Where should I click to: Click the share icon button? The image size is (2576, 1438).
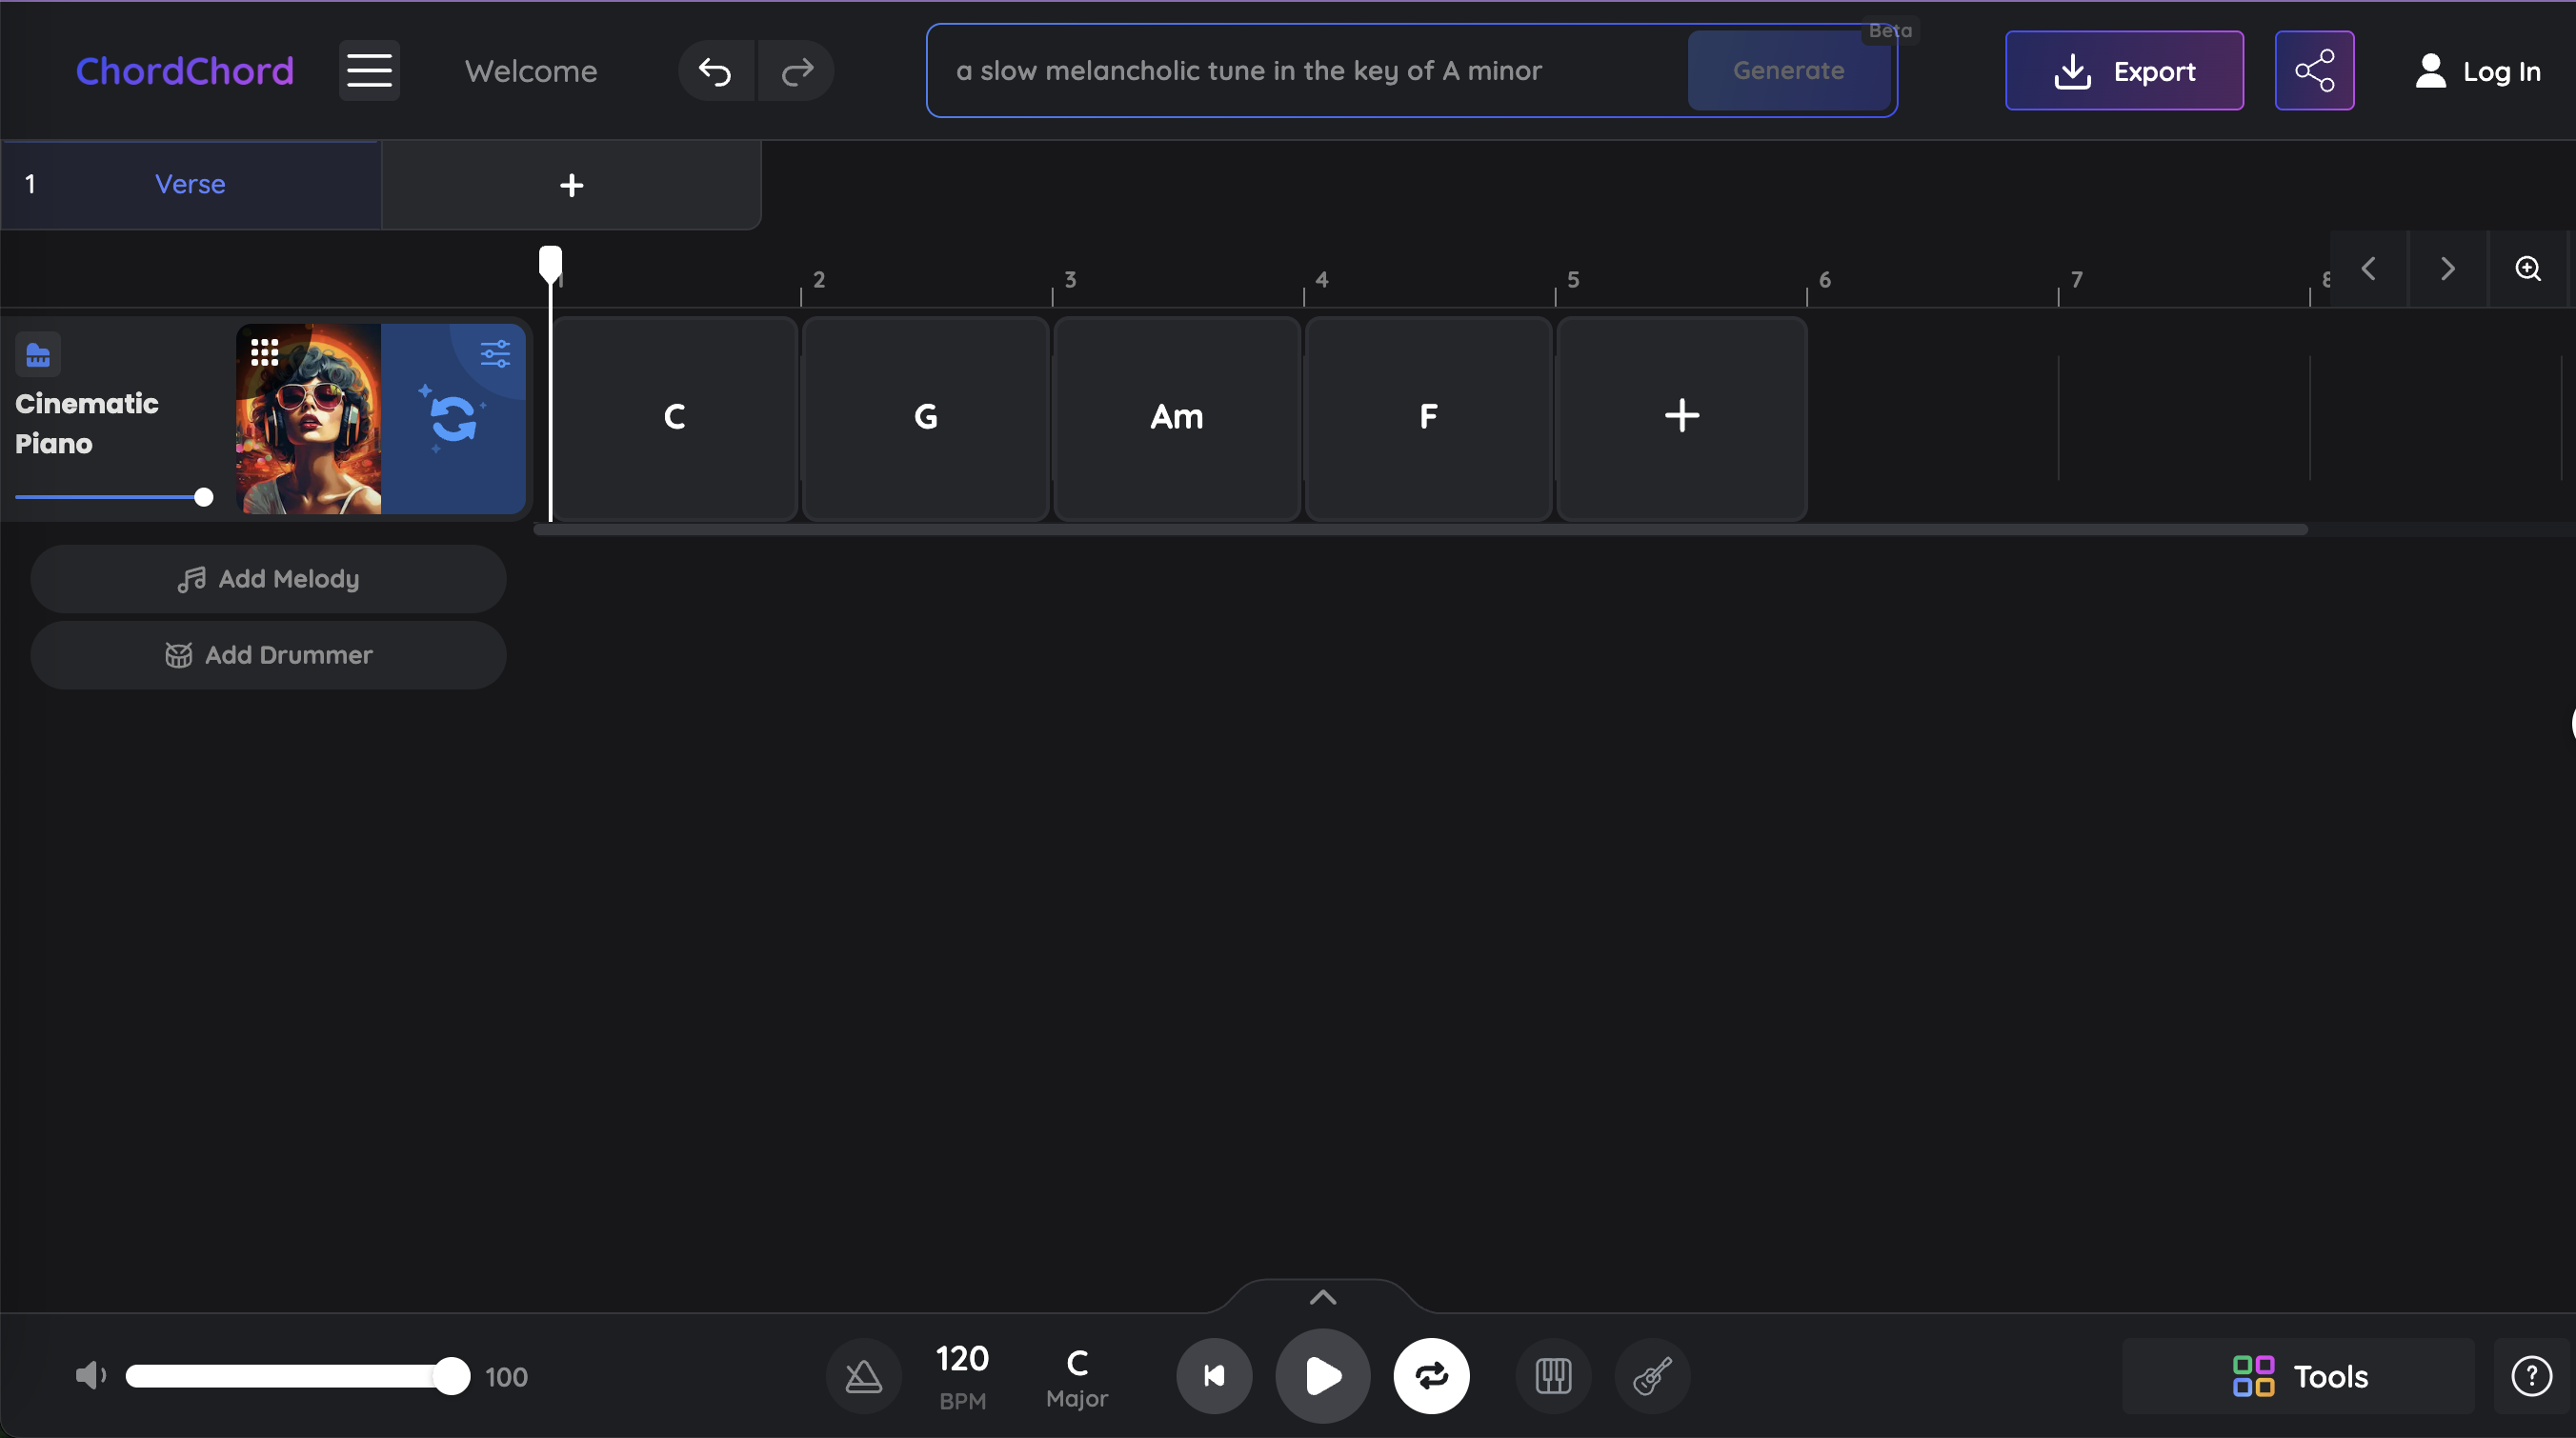(2314, 71)
